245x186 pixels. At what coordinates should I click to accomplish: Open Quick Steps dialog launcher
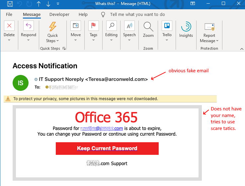[64, 48]
